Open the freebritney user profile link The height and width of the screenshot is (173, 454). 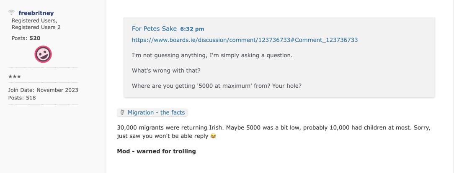point(36,13)
